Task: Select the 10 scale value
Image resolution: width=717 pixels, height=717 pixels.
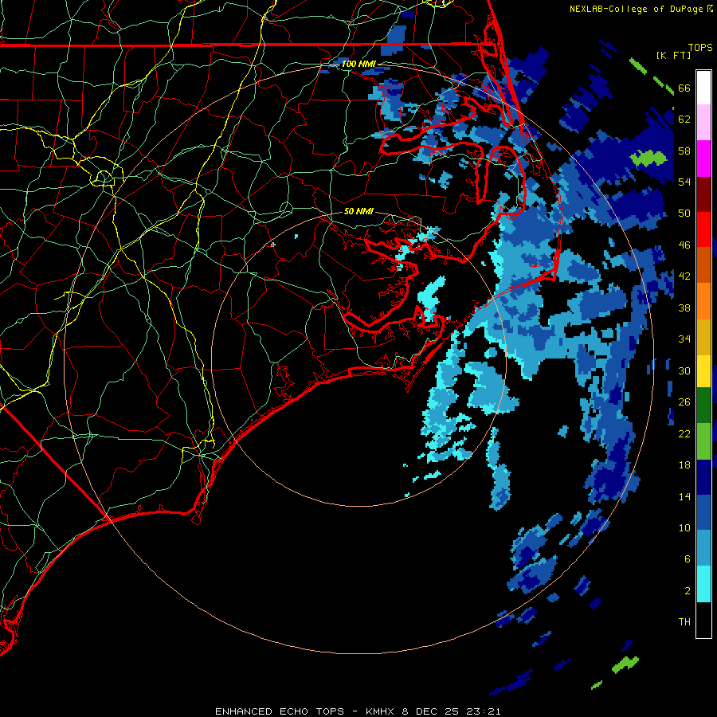Action: coord(684,528)
